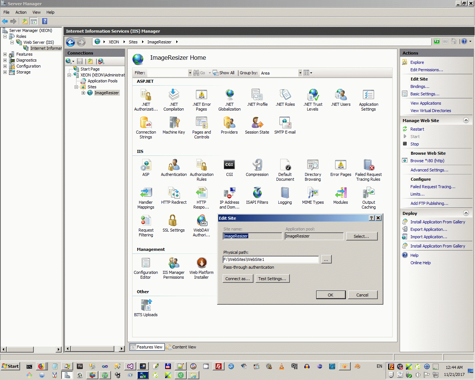
Task: Click the FileZilla icon in the taskbar
Action: pos(219,366)
